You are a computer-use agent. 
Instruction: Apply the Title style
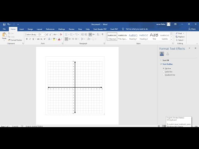(154, 37)
